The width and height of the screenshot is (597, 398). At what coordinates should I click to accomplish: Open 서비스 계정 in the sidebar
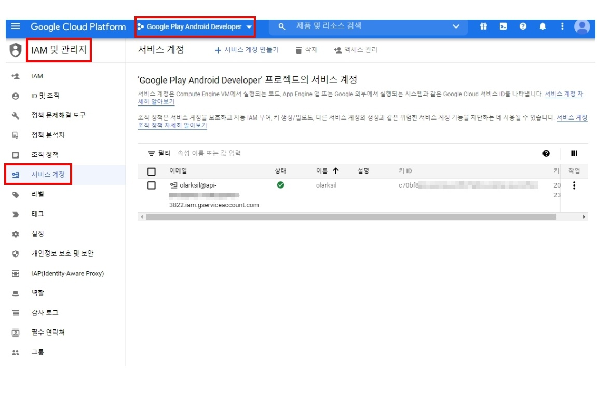[48, 175]
